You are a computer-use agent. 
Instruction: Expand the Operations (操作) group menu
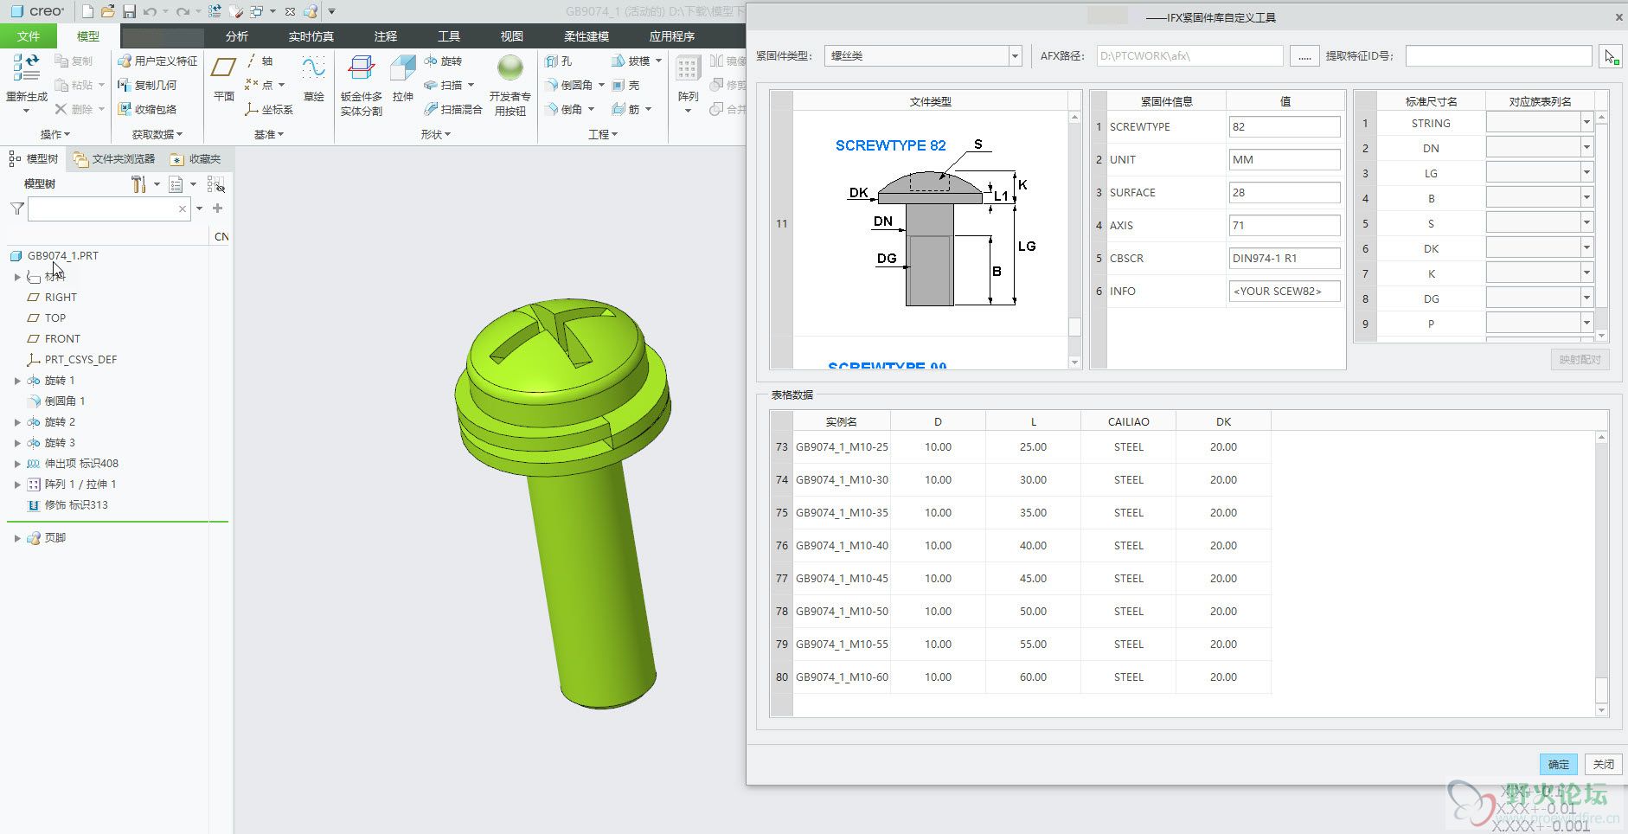pos(55,134)
